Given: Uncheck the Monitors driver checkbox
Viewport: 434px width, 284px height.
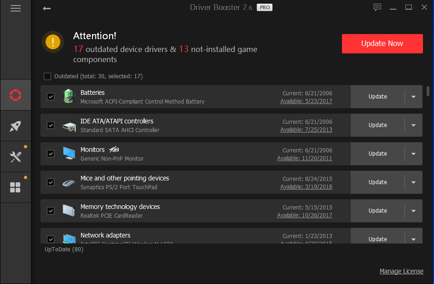Looking at the screenshot, I should (51, 154).
